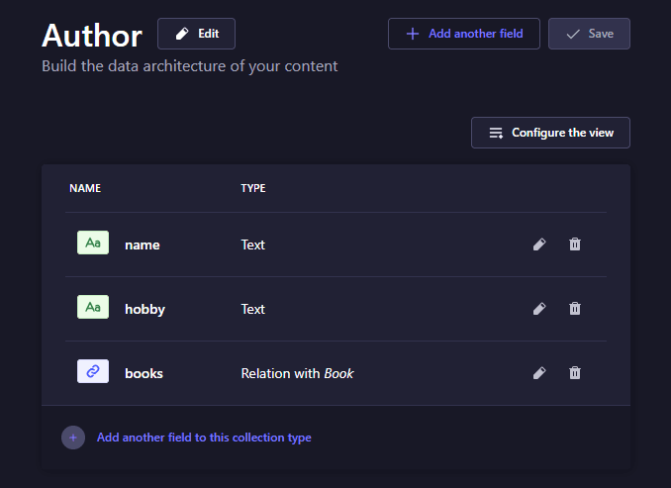The image size is (671, 488).
Task: Edit the name field with pencil icon
Action: pos(539,244)
